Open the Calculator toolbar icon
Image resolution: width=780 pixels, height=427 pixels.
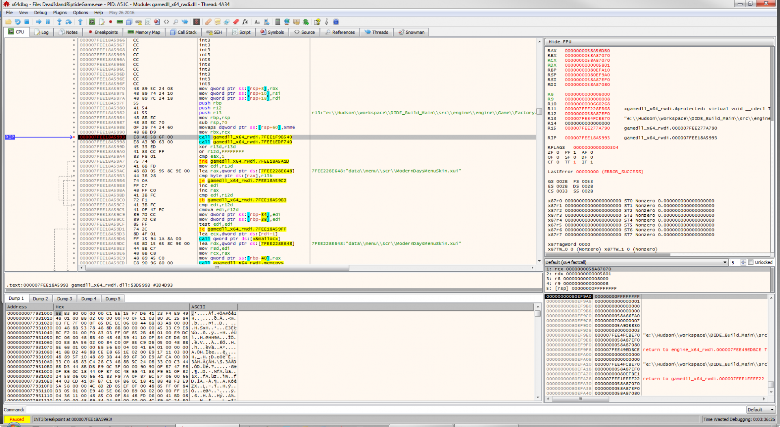(x=277, y=22)
